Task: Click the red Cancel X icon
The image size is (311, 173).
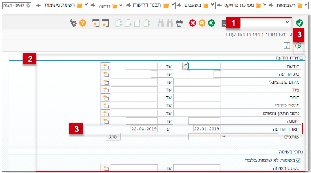Action: [x=193, y=23]
